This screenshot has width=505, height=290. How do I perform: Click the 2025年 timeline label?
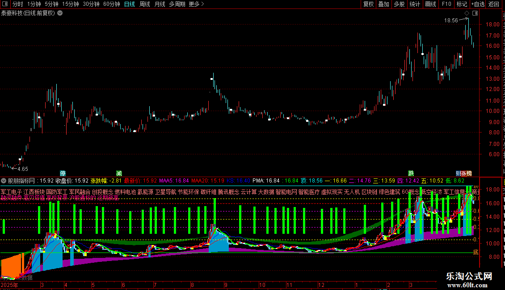10,285
